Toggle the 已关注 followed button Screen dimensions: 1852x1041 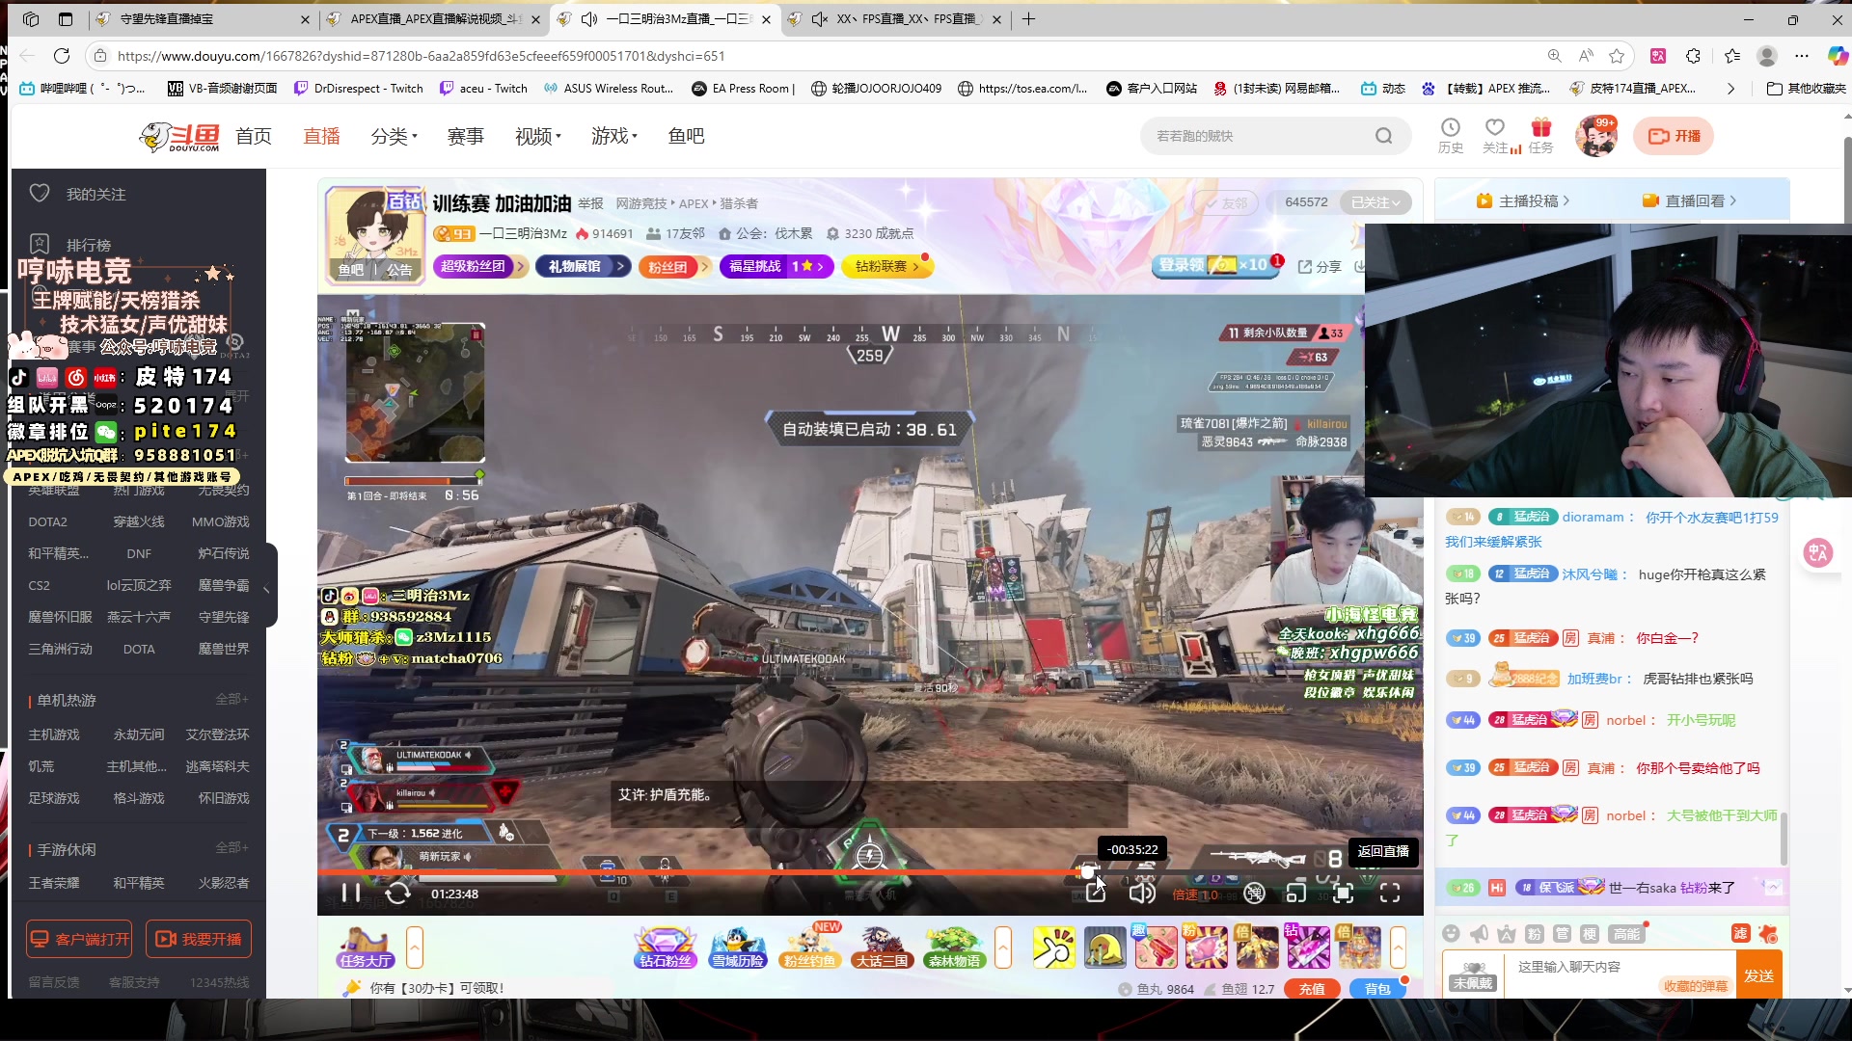pos(1375,202)
